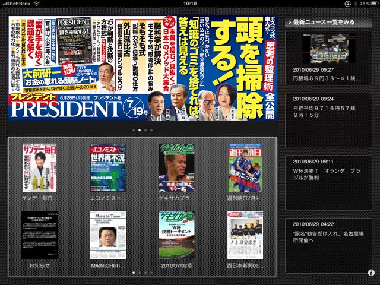The width and height of the screenshot is (380, 285).
Task: Tap the PRESIDENT 7/19号 feature banner
Action: click(x=142, y=68)
